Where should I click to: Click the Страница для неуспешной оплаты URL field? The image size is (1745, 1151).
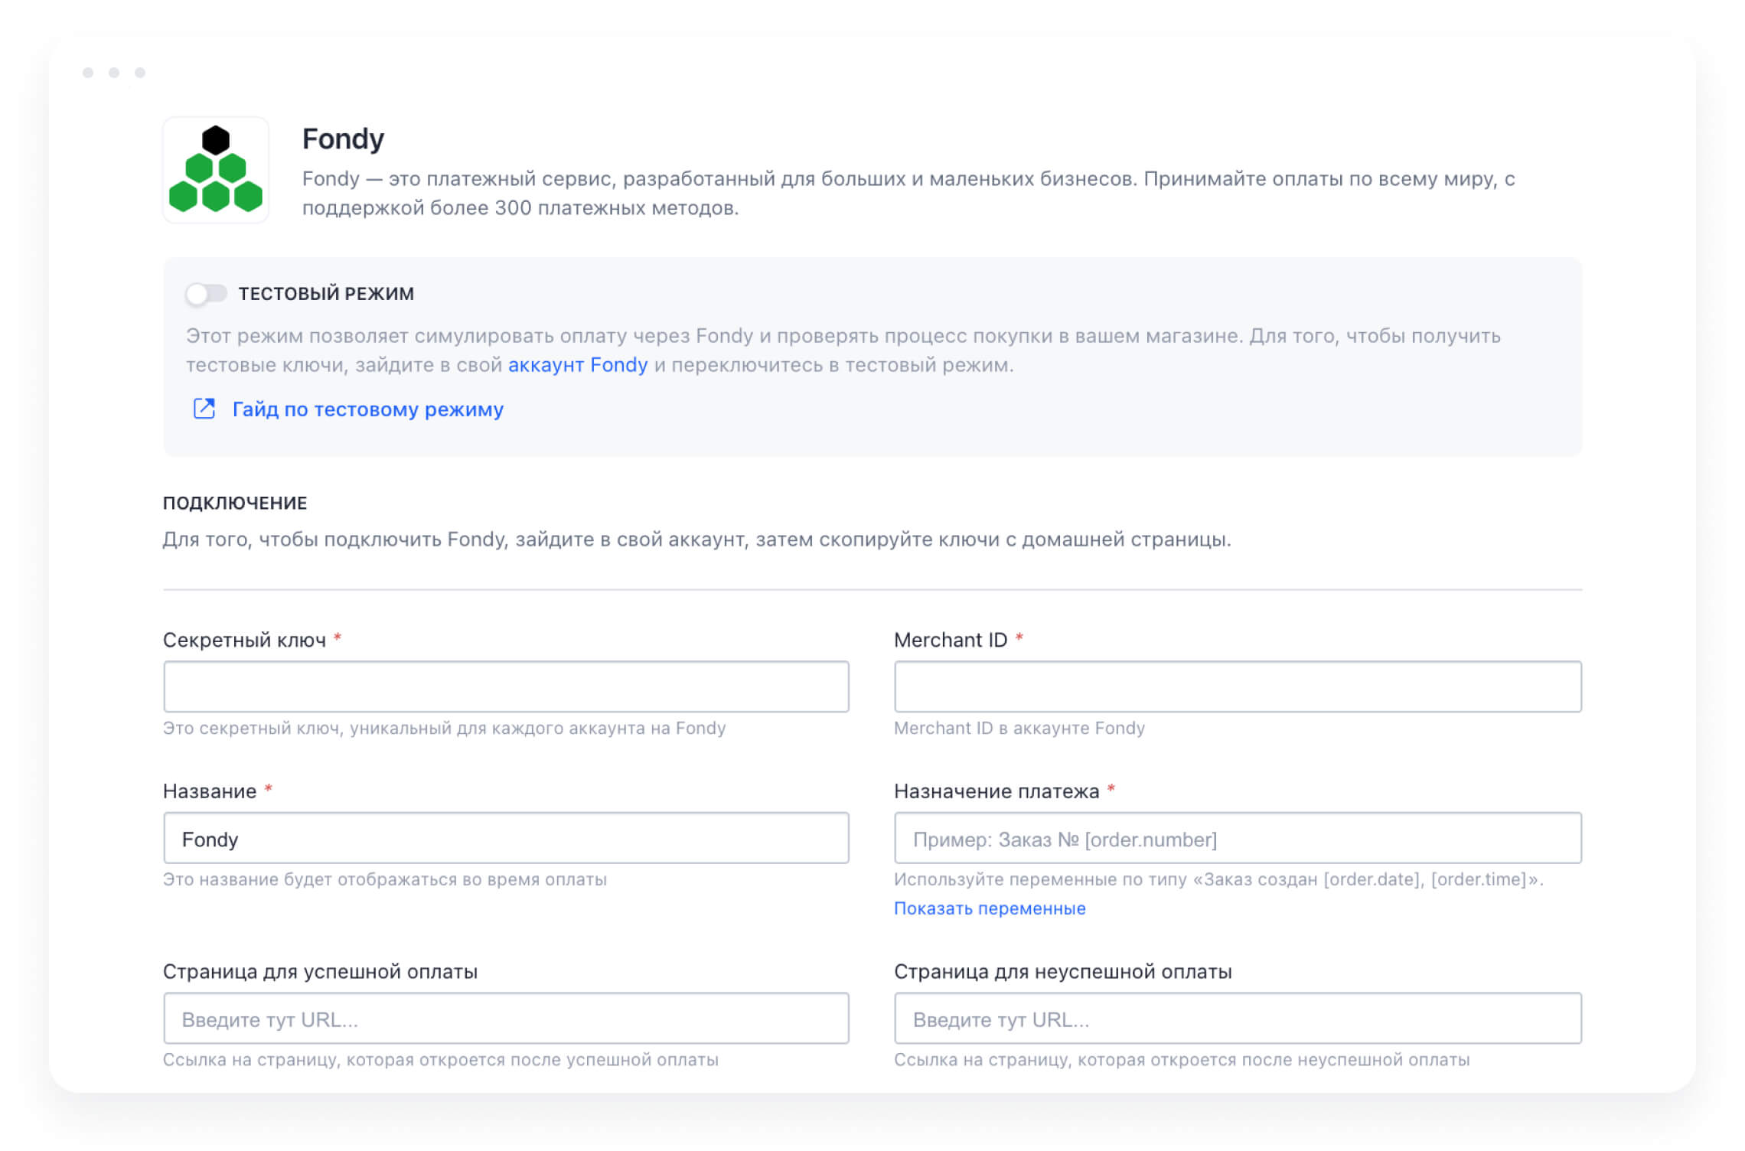1238,1019
